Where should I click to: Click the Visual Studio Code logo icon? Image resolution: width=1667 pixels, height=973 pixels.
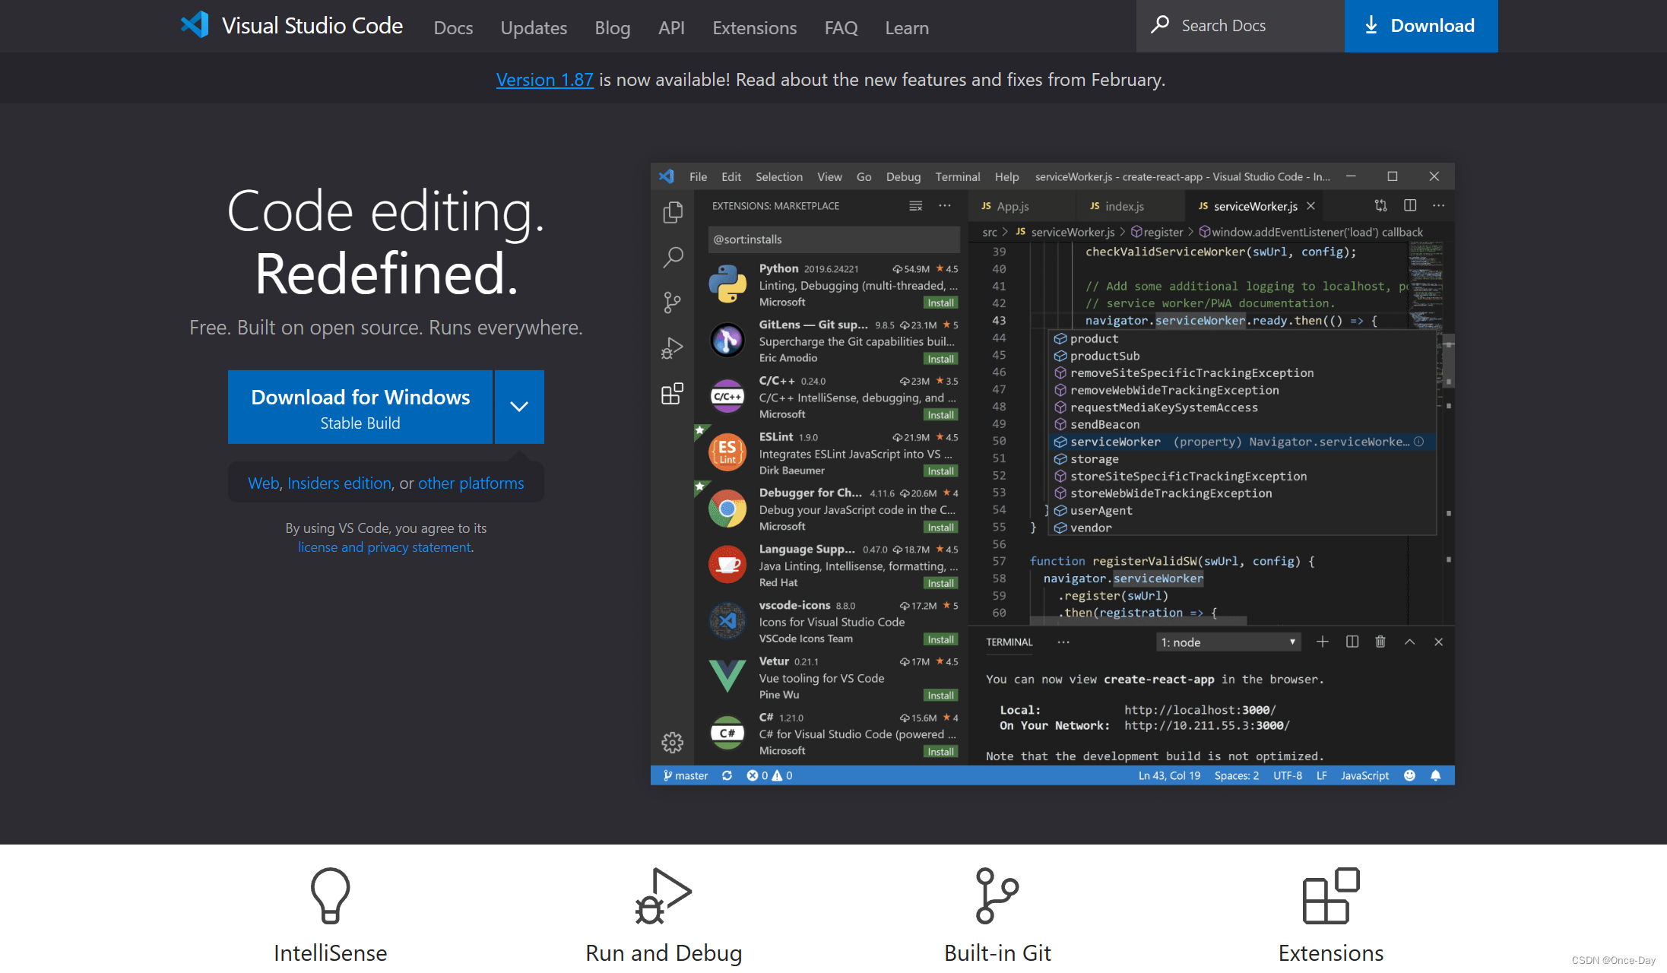pos(195,25)
